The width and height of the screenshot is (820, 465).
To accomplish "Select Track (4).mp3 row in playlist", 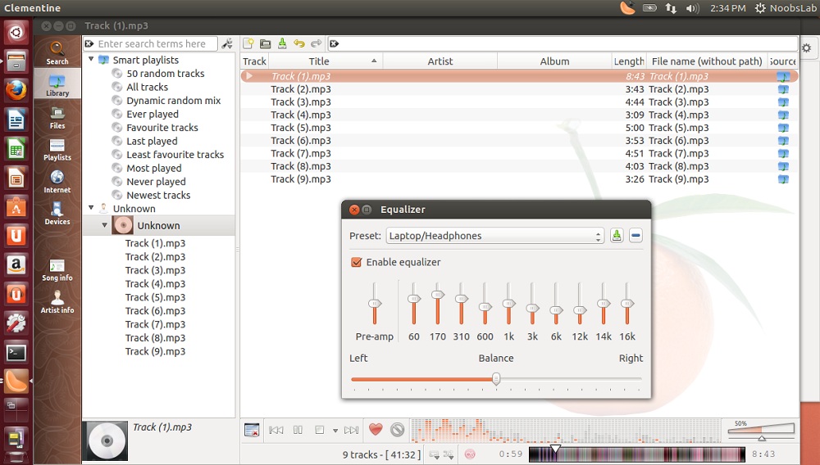I will click(x=519, y=115).
